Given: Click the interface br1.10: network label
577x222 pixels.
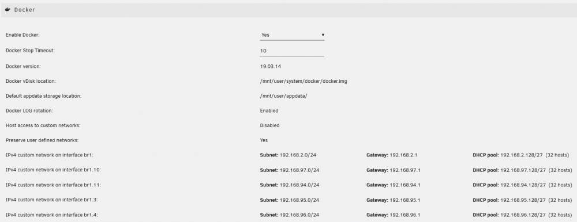Looking at the screenshot, I should [x=53, y=170].
